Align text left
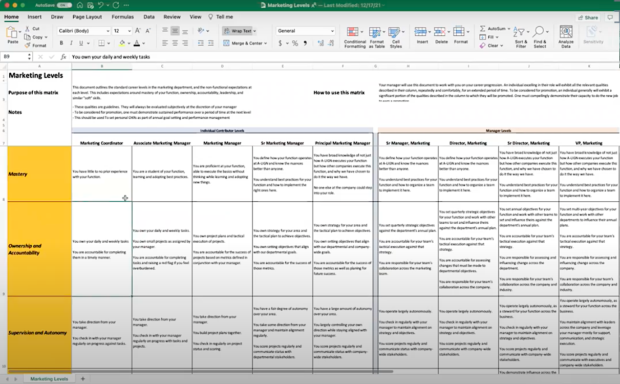Screen dimensions: 620x384 click(165, 43)
